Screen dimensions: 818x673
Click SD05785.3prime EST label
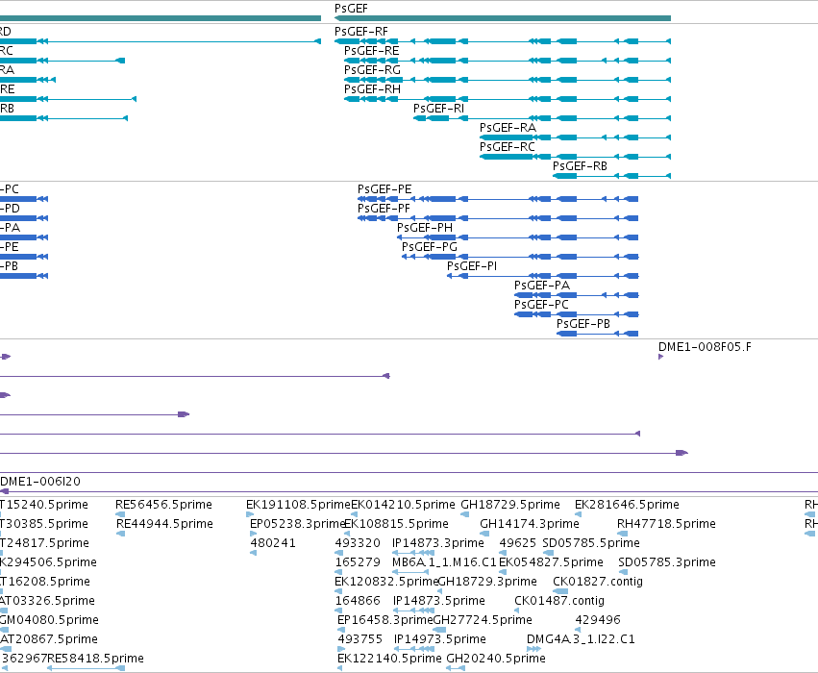pyautogui.click(x=667, y=562)
